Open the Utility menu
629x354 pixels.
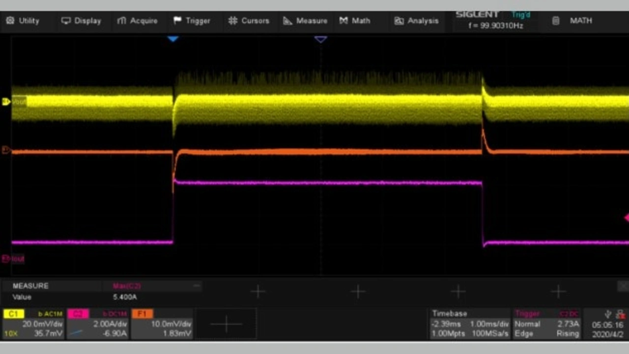[x=23, y=21]
